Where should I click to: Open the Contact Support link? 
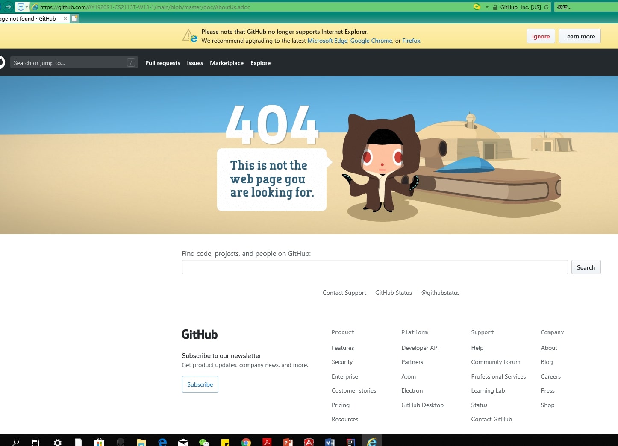[344, 293]
